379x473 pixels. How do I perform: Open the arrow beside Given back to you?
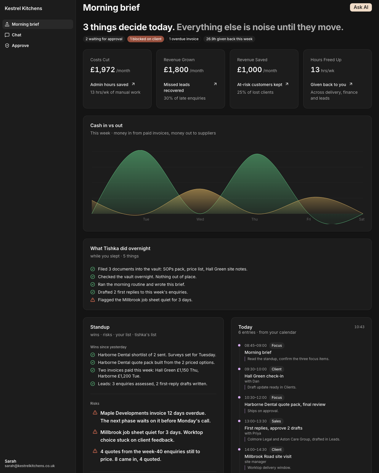(351, 84)
